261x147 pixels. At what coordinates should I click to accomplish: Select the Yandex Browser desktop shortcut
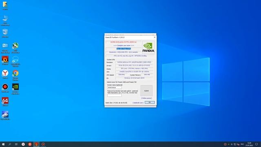coord(5,74)
